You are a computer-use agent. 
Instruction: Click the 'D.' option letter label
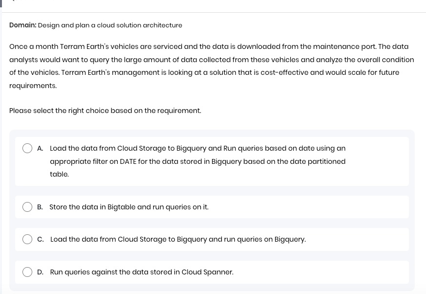[x=40, y=272]
